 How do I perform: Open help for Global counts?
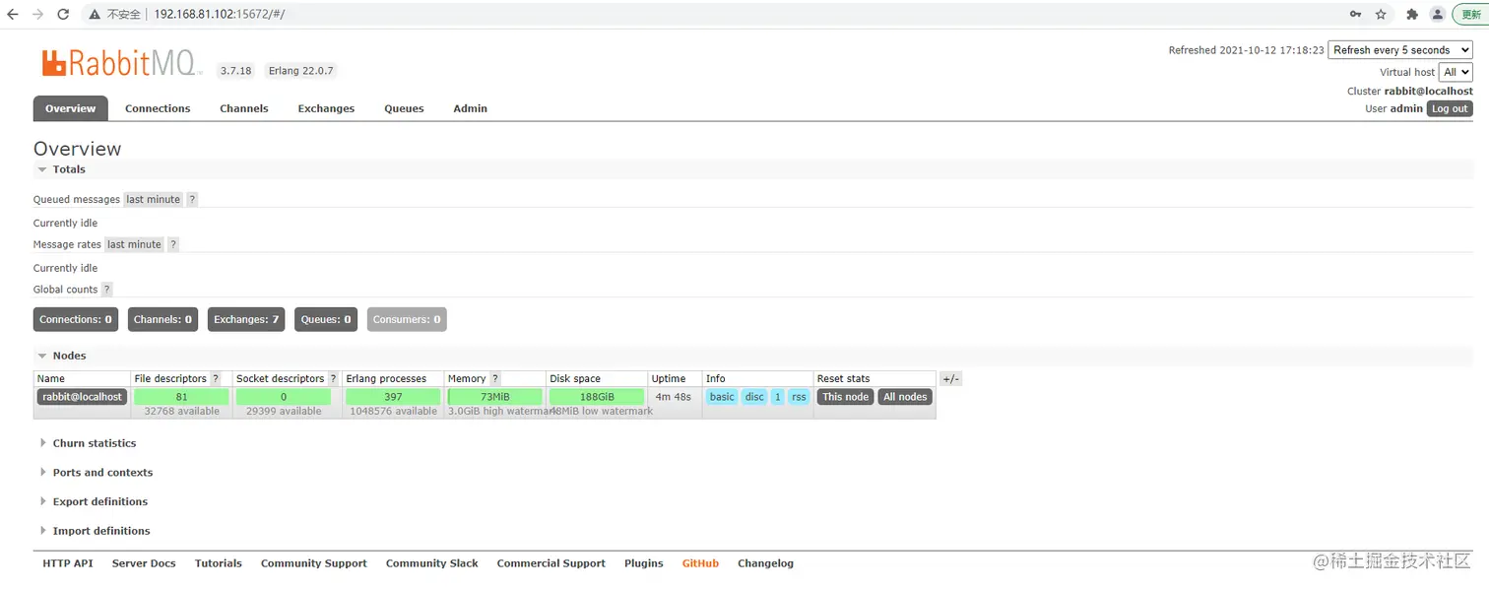(106, 290)
